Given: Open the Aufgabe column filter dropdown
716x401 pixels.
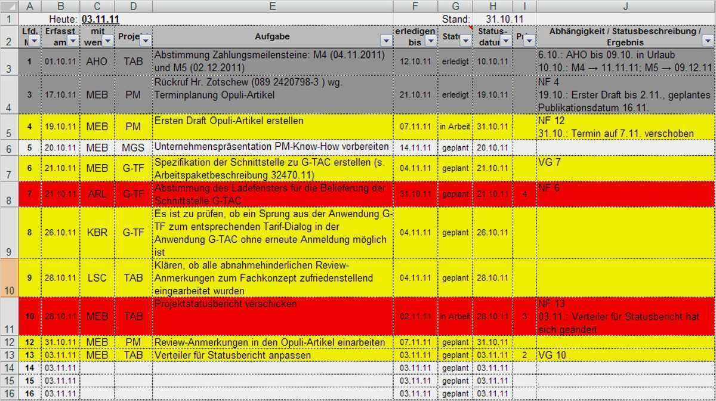Looking at the screenshot, I should pos(386,41).
